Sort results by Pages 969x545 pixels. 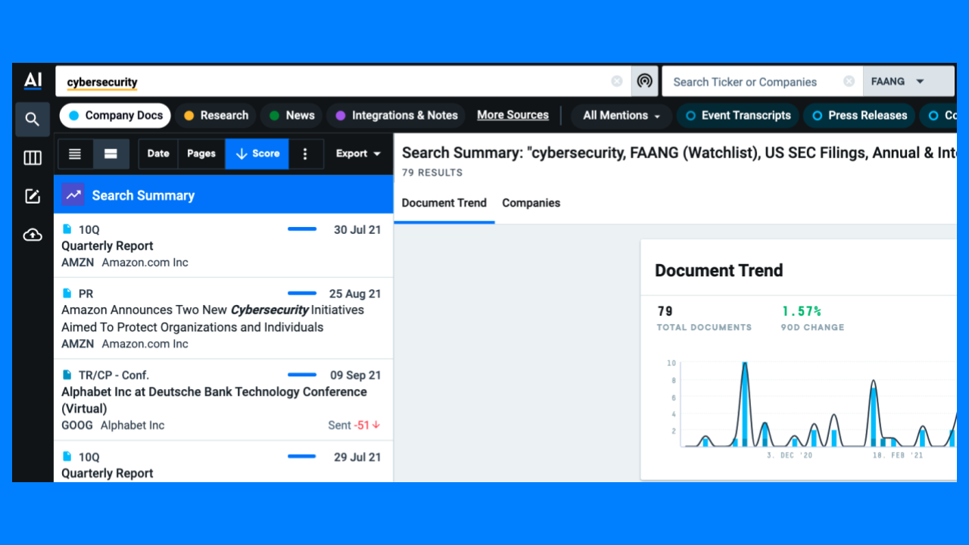coord(201,154)
